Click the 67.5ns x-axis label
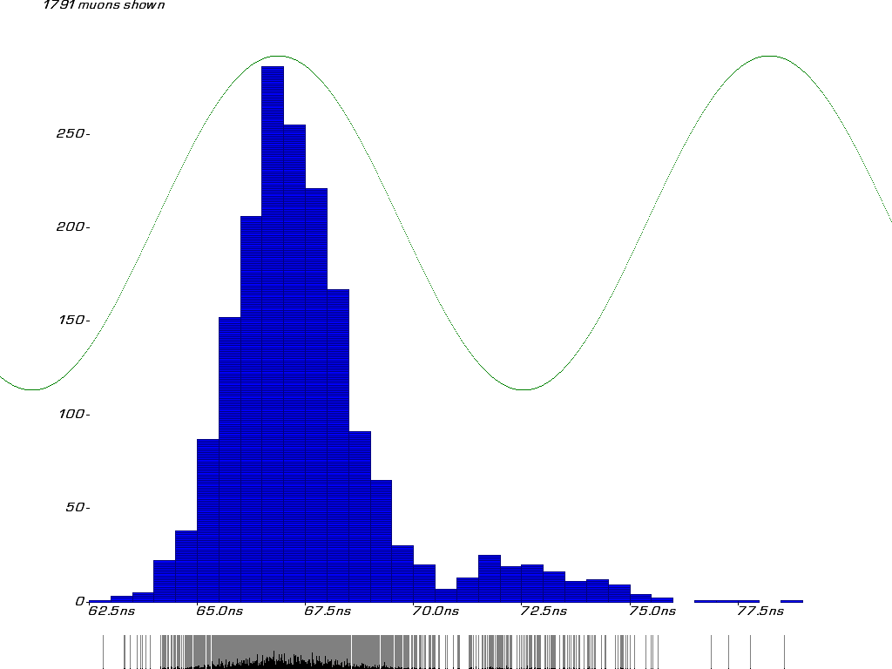This screenshot has height=669, width=892. (x=328, y=612)
